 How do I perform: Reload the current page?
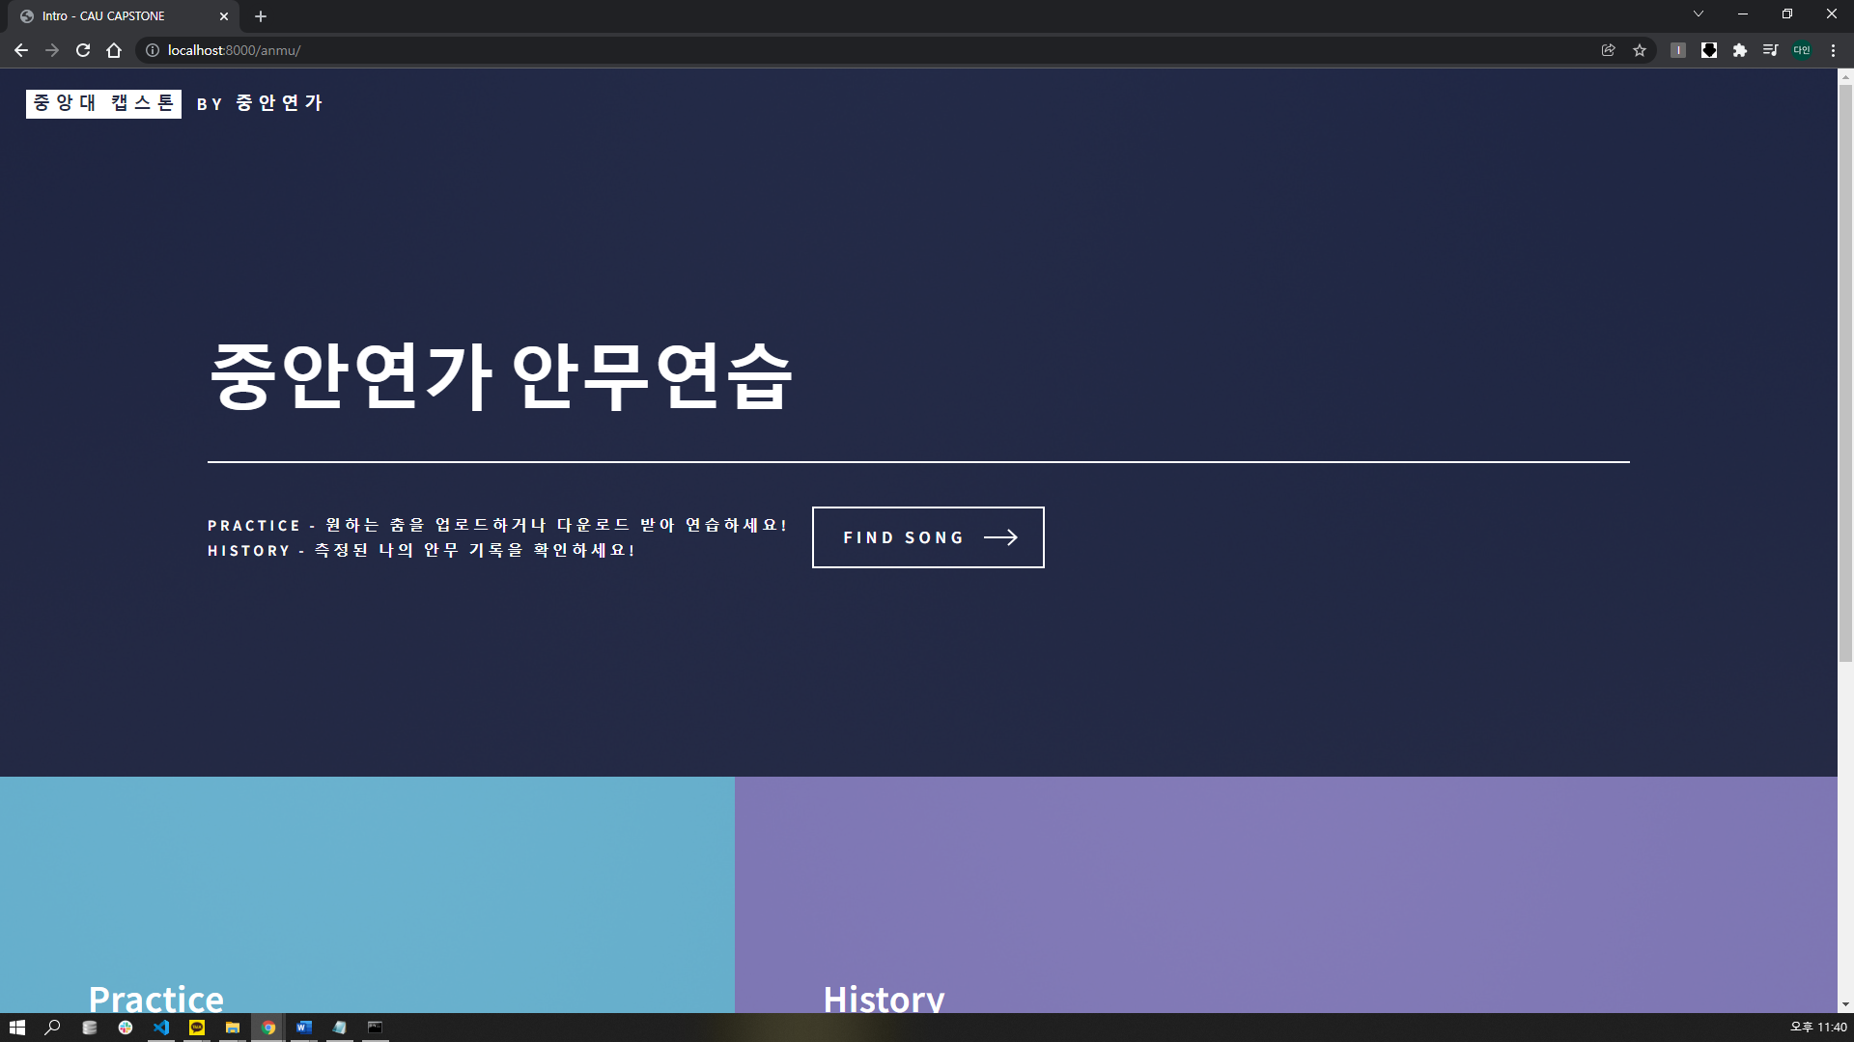pos(83,50)
